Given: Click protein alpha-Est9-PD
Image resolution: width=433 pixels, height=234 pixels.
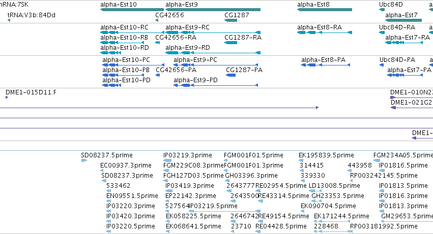Looking at the screenshot, I should (195, 80).
